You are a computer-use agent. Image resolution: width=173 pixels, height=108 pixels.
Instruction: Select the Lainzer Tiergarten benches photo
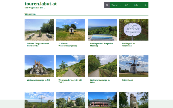tap(39, 30)
